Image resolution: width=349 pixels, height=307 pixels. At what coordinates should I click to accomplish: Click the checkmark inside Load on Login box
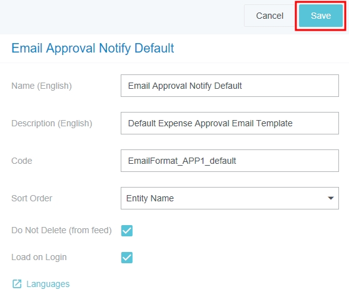pos(127,258)
